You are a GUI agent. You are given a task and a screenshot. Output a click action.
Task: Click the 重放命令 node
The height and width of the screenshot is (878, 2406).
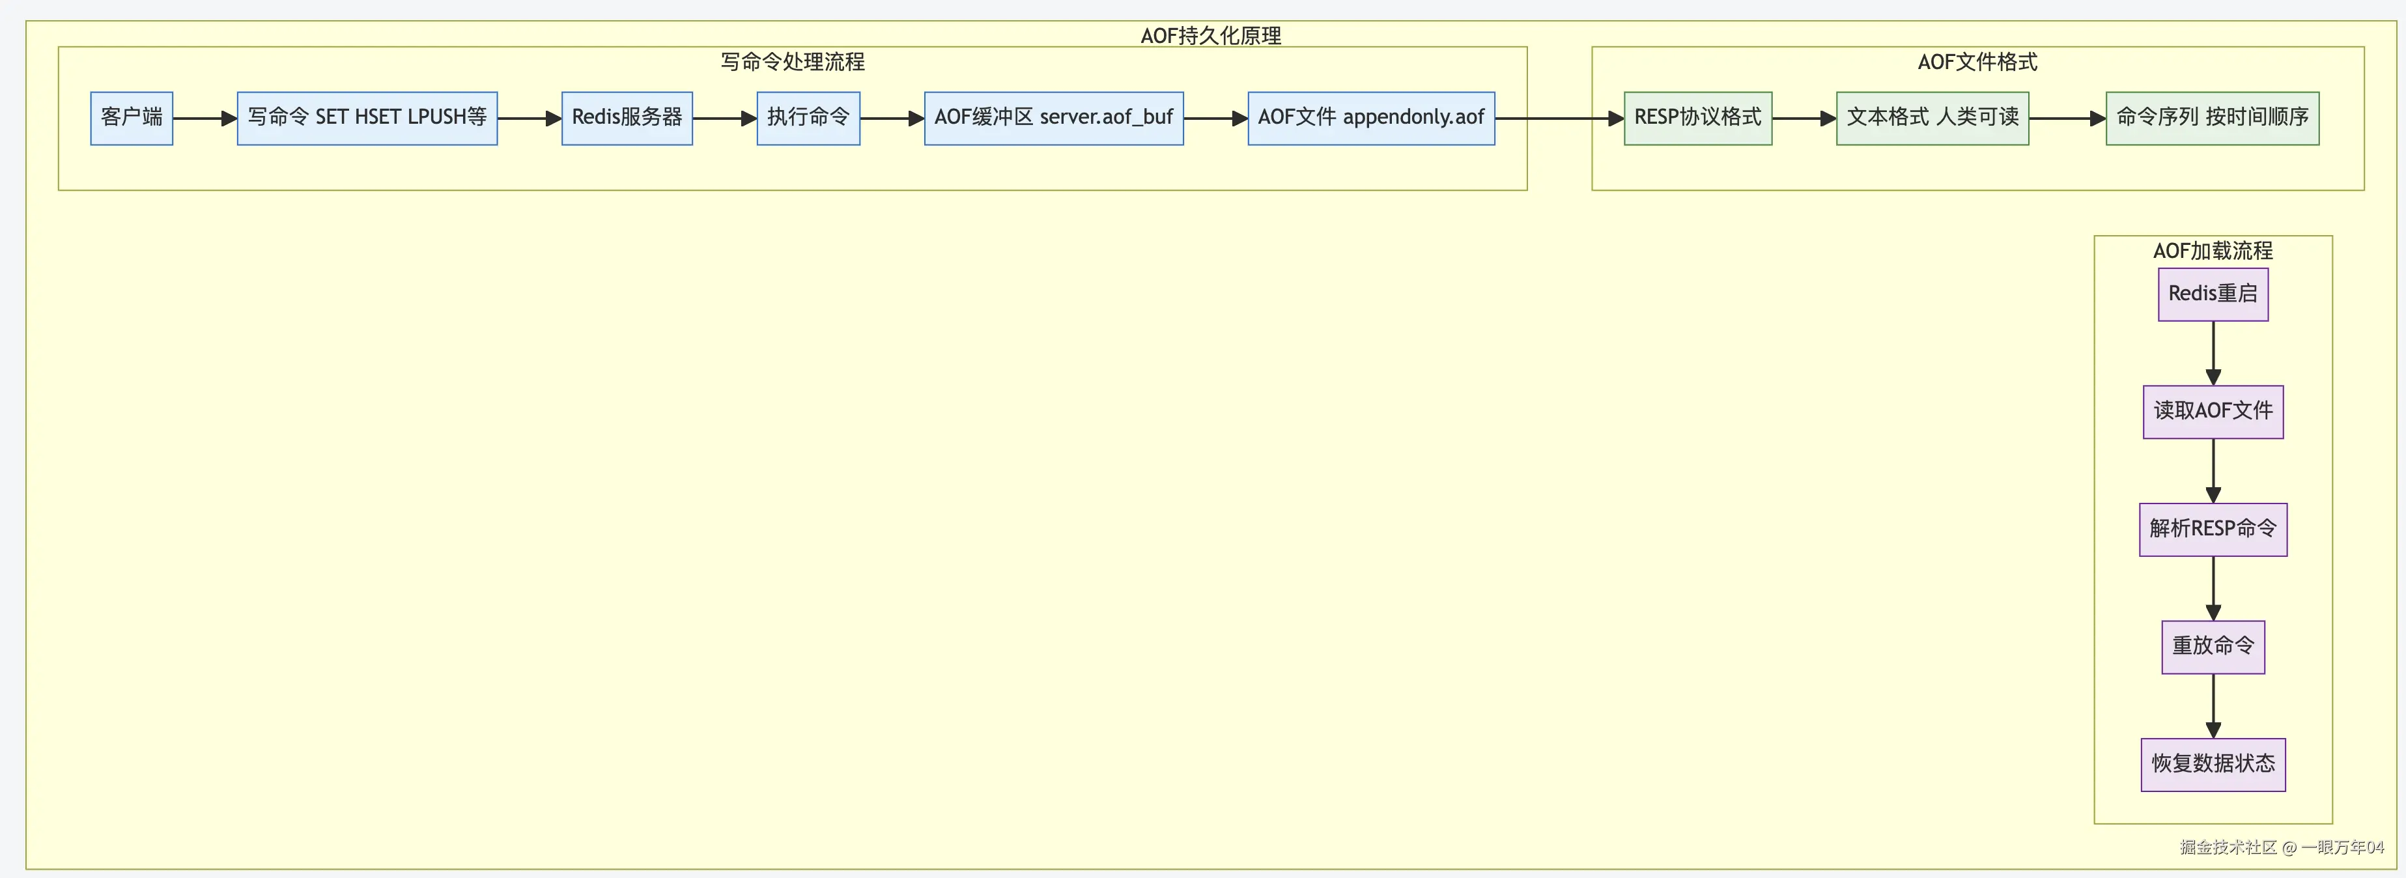[2213, 646]
